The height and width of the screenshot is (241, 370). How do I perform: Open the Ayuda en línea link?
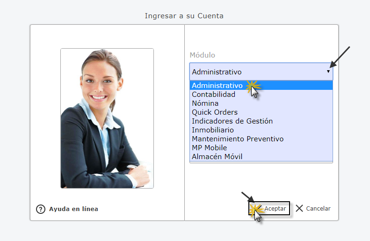[73, 209]
